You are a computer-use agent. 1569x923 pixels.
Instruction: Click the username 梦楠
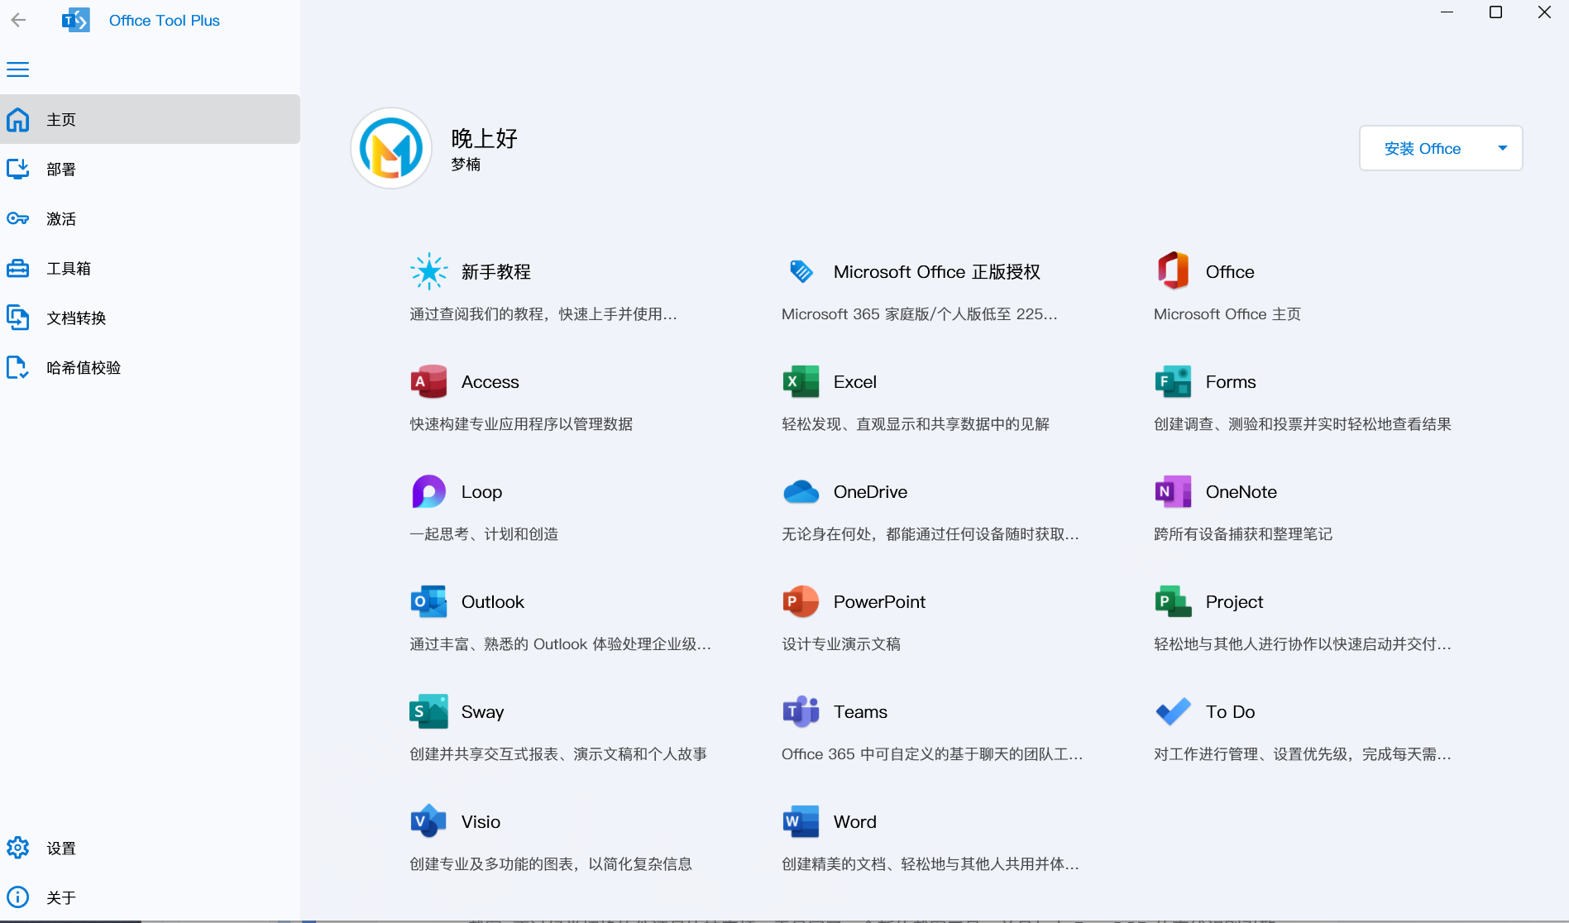466,164
